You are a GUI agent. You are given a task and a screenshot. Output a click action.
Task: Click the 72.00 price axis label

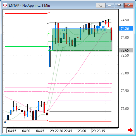pyautogui.click(x=125, y=108)
